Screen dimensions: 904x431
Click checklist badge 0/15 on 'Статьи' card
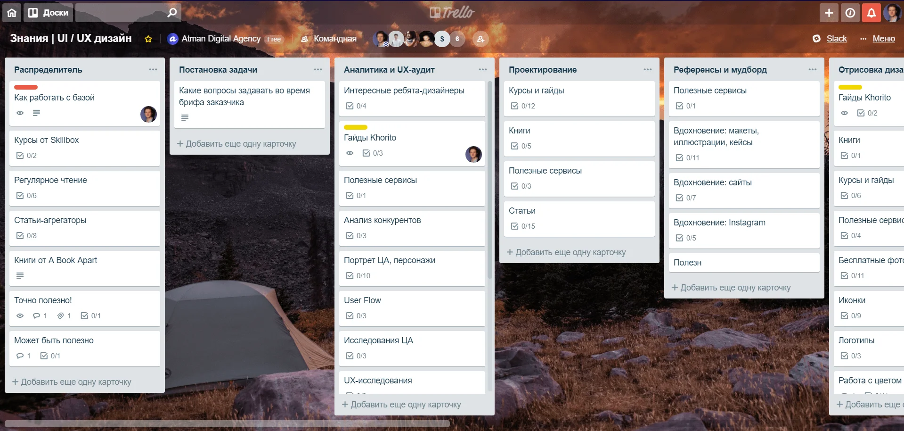click(523, 226)
